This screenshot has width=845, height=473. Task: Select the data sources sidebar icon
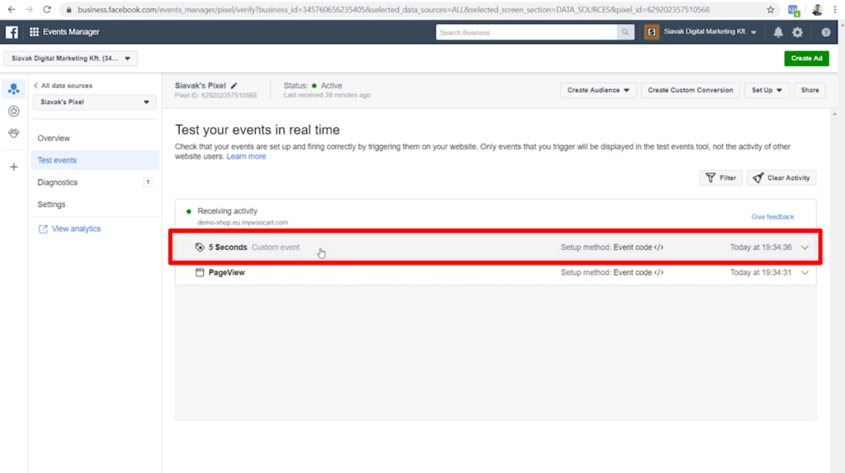(x=13, y=89)
